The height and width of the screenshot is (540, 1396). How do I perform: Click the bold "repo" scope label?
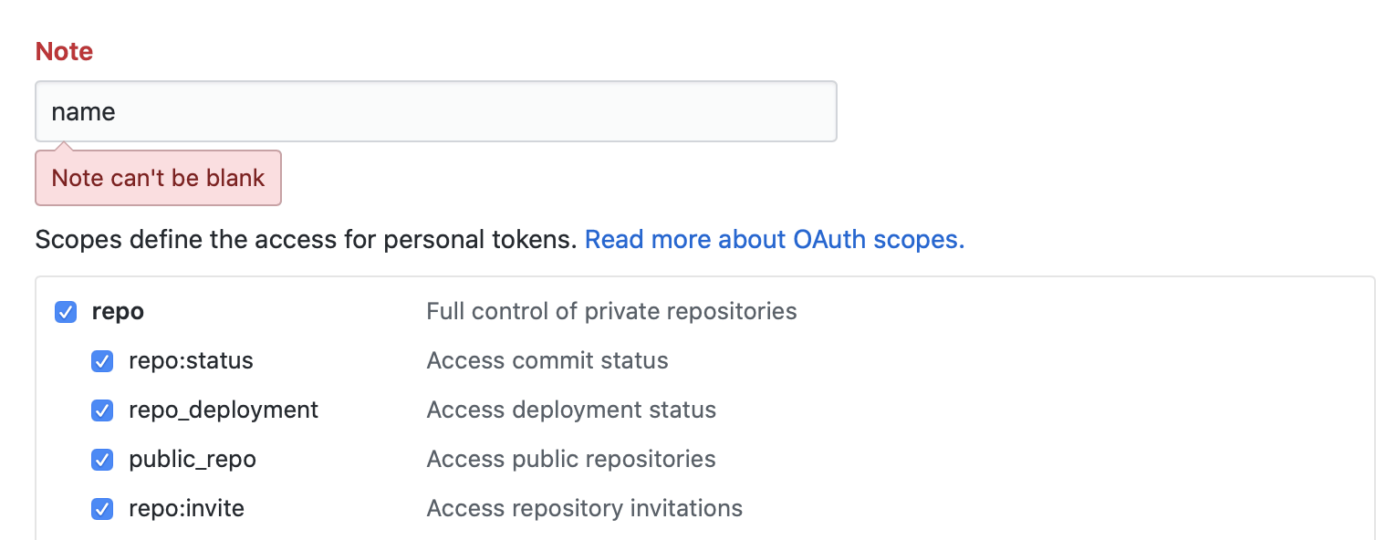click(x=118, y=312)
